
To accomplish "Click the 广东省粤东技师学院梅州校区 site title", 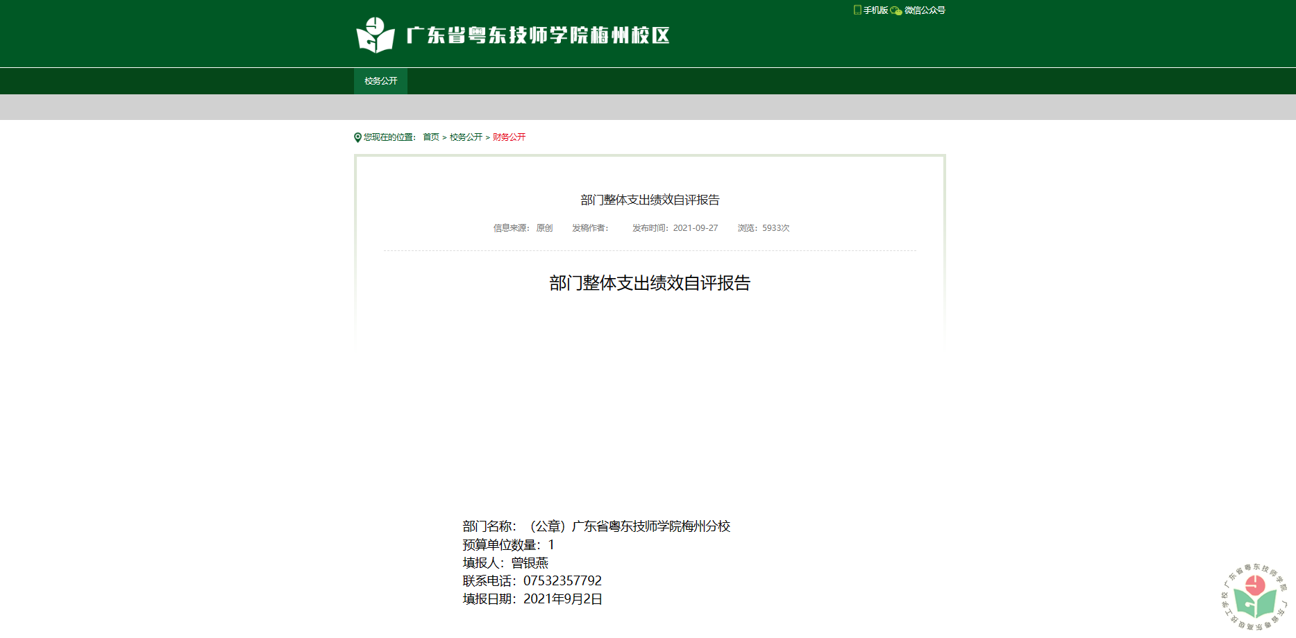I will tap(538, 35).
